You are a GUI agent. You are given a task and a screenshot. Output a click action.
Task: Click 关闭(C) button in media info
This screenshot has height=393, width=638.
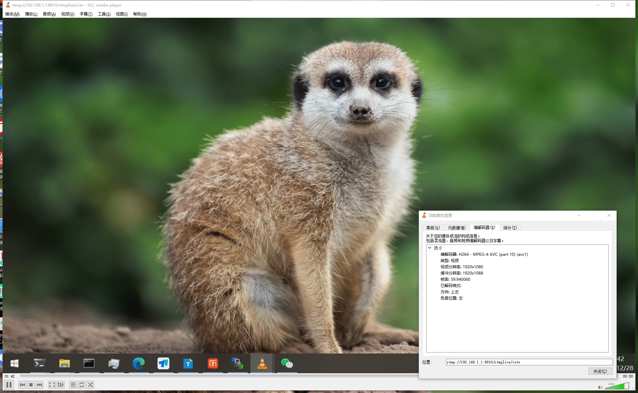point(600,371)
